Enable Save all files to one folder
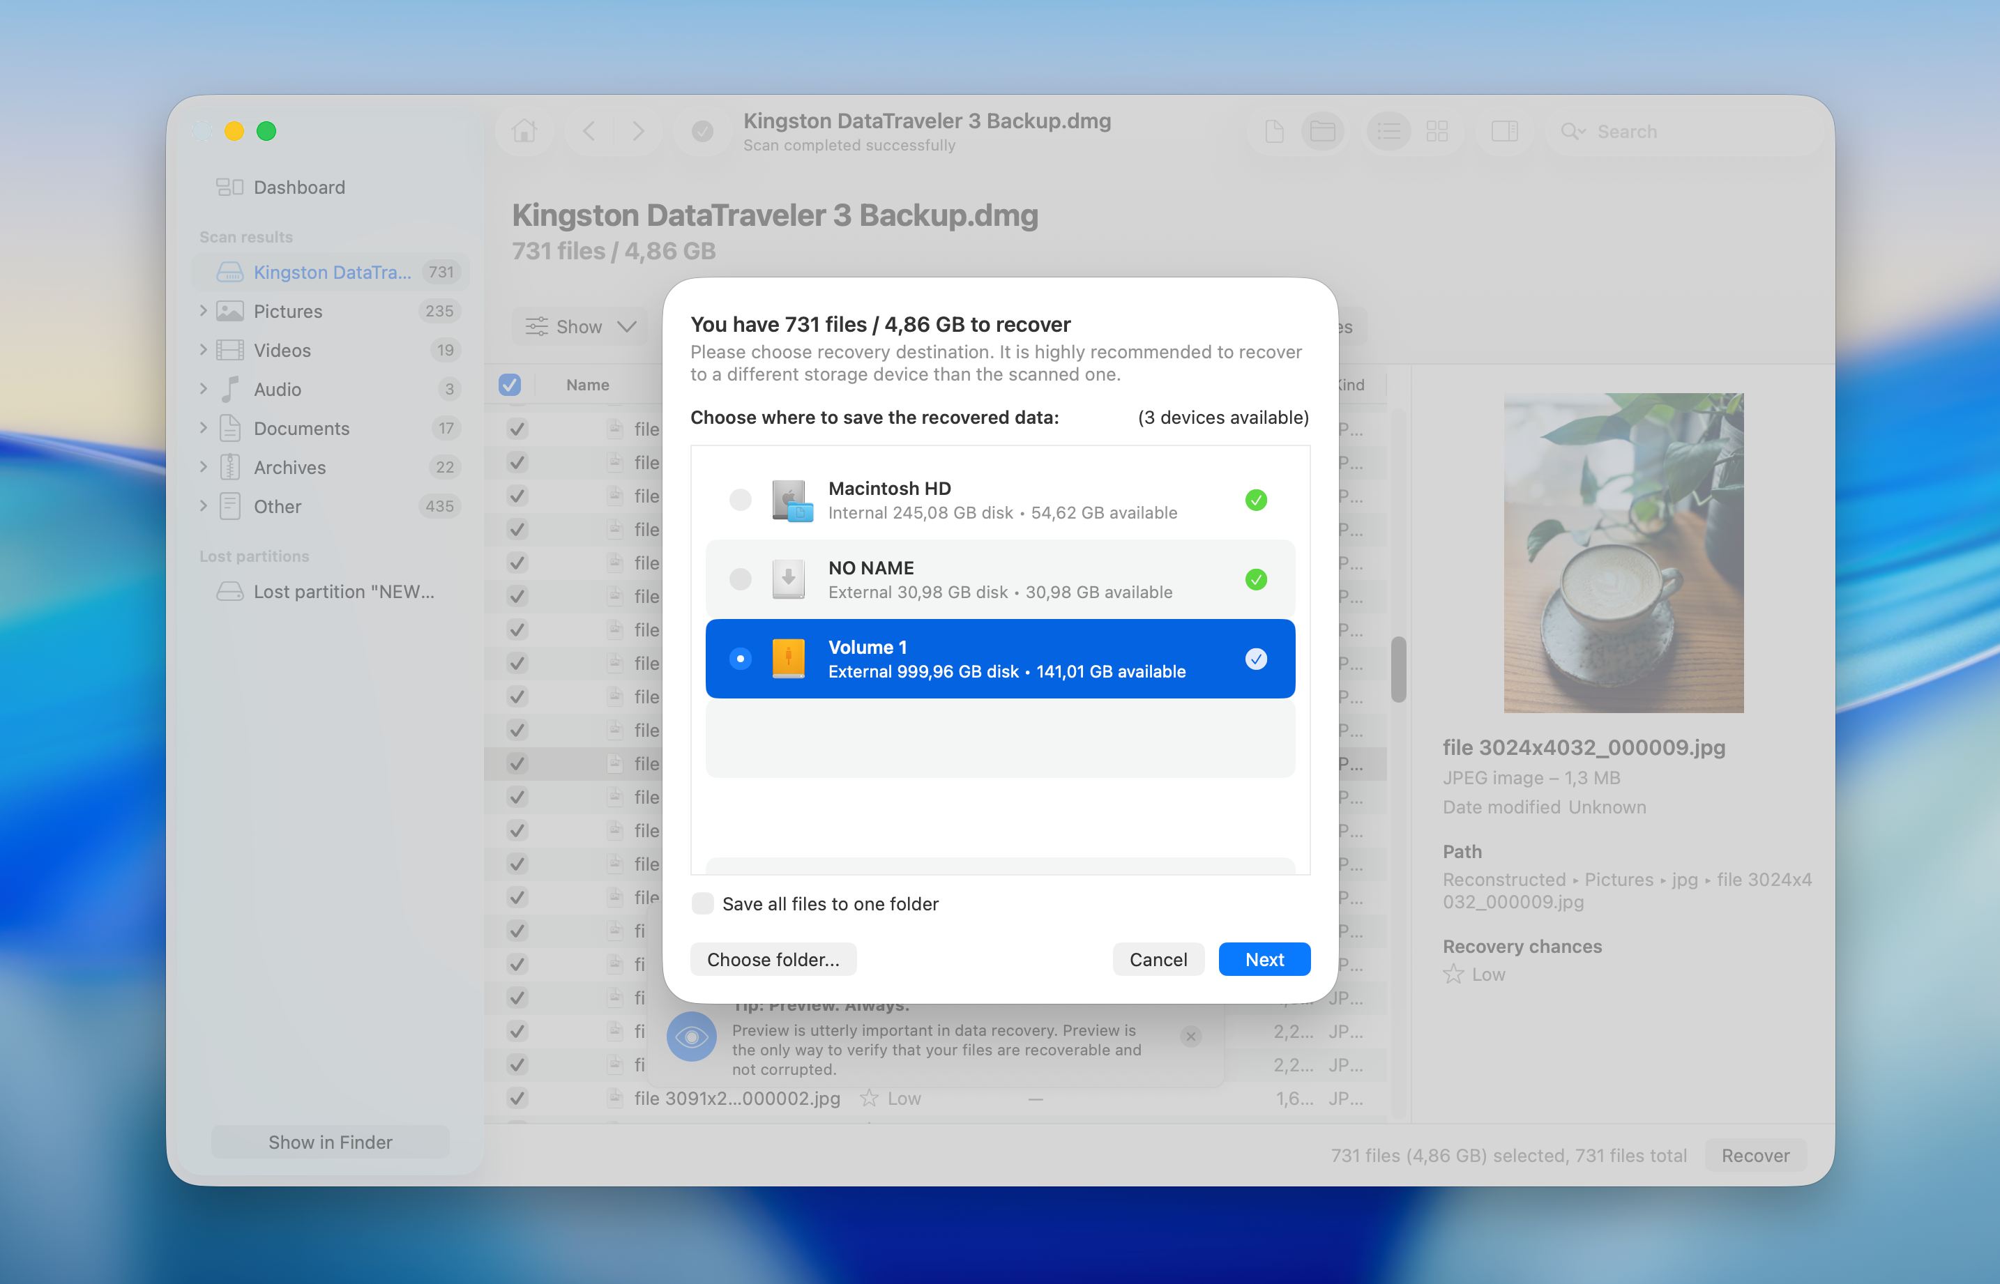2000x1284 pixels. point(703,904)
